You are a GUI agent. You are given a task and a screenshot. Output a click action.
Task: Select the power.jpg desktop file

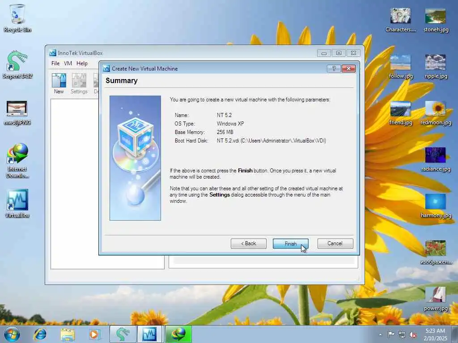pos(436,299)
